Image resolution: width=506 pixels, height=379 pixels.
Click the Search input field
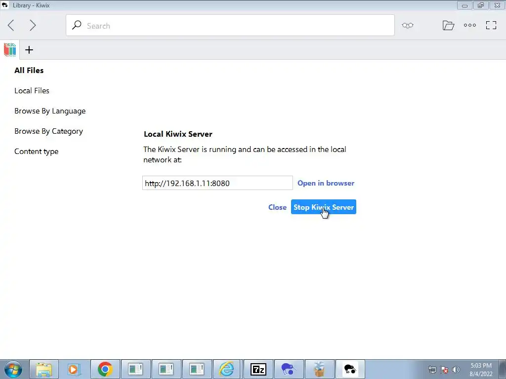(x=230, y=25)
